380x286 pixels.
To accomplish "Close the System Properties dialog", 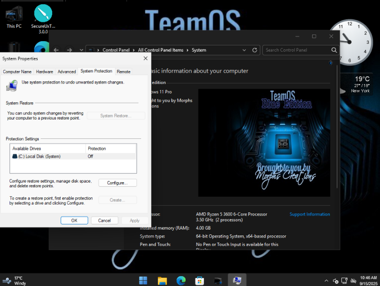I will (x=145, y=58).
